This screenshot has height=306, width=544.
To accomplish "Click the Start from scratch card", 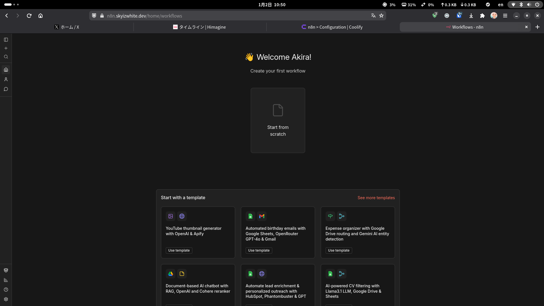I will pos(278,120).
